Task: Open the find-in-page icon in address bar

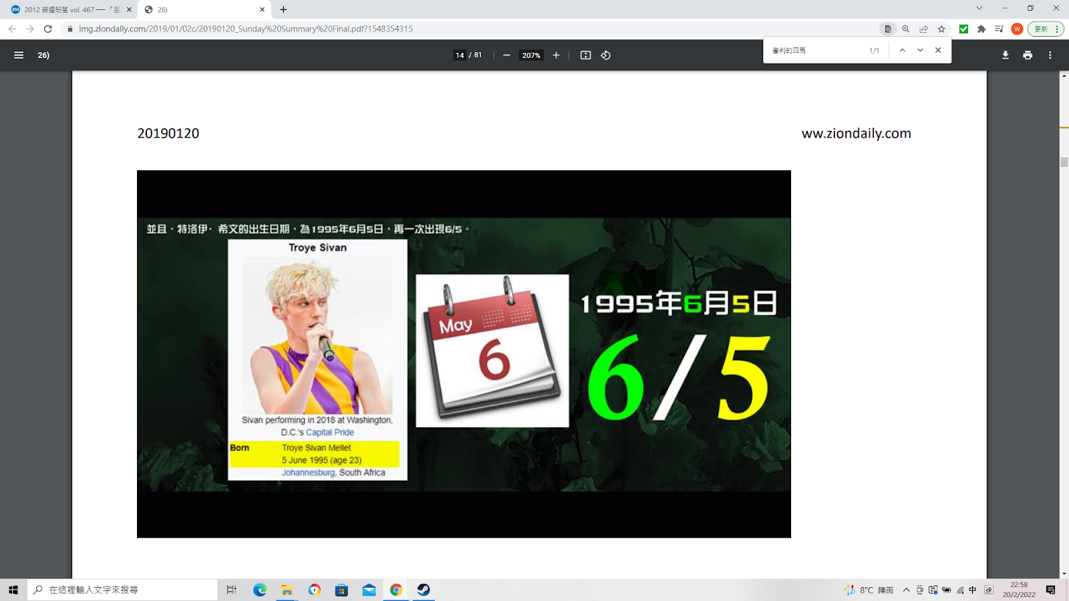Action: (x=888, y=29)
